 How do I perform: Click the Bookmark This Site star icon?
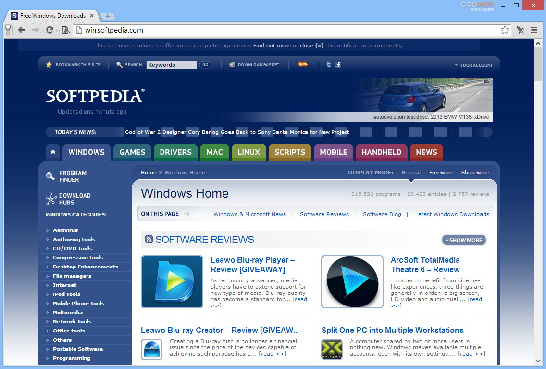point(49,65)
